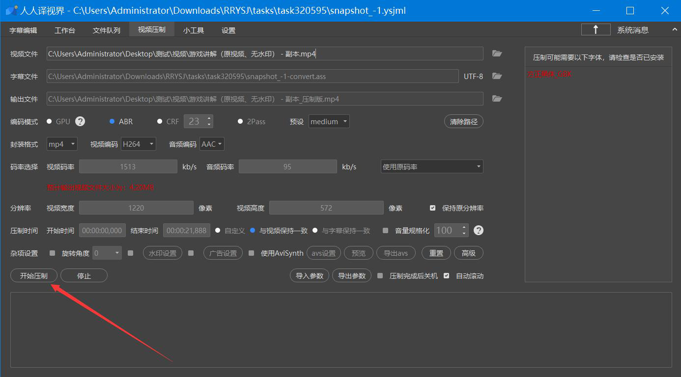Browse for subtitle file with folder icon
The height and width of the screenshot is (377, 681).
(x=497, y=76)
